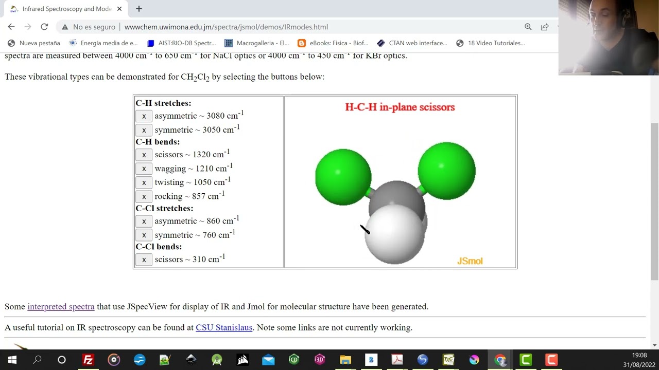659x370 pixels.
Task: Open a new browser tab
Action: tap(139, 9)
